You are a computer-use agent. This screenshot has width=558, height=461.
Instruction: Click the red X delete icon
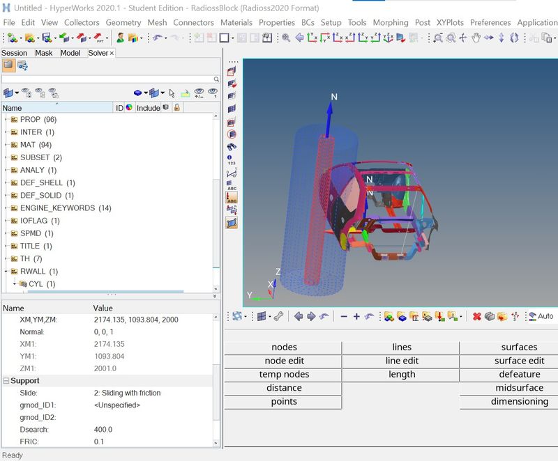click(477, 316)
